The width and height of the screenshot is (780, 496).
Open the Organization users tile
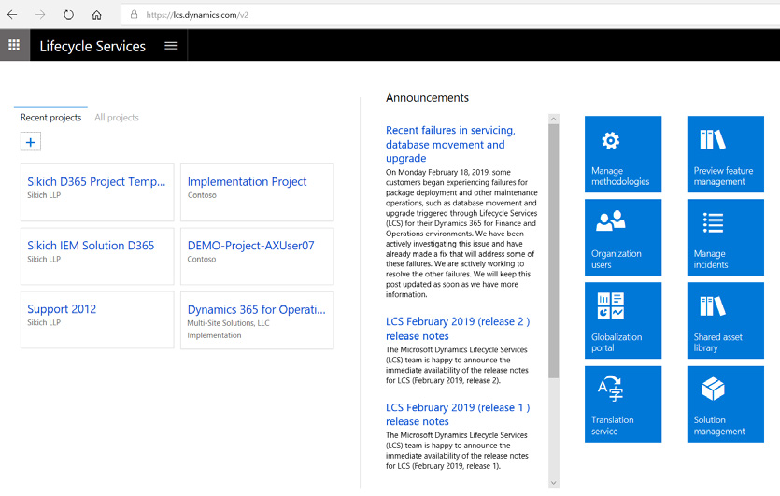pos(622,237)
